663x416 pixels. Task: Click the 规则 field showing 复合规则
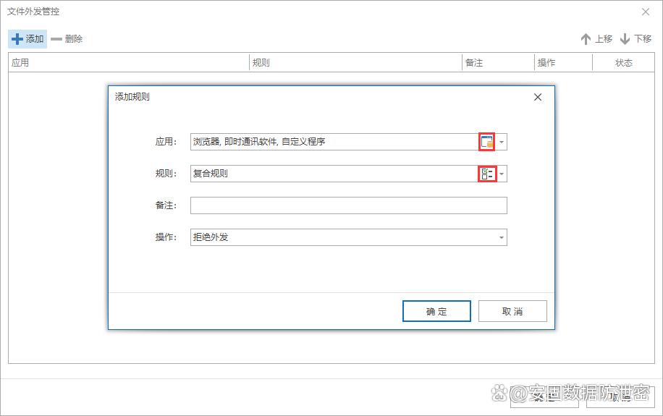click(x=333, y=174)
